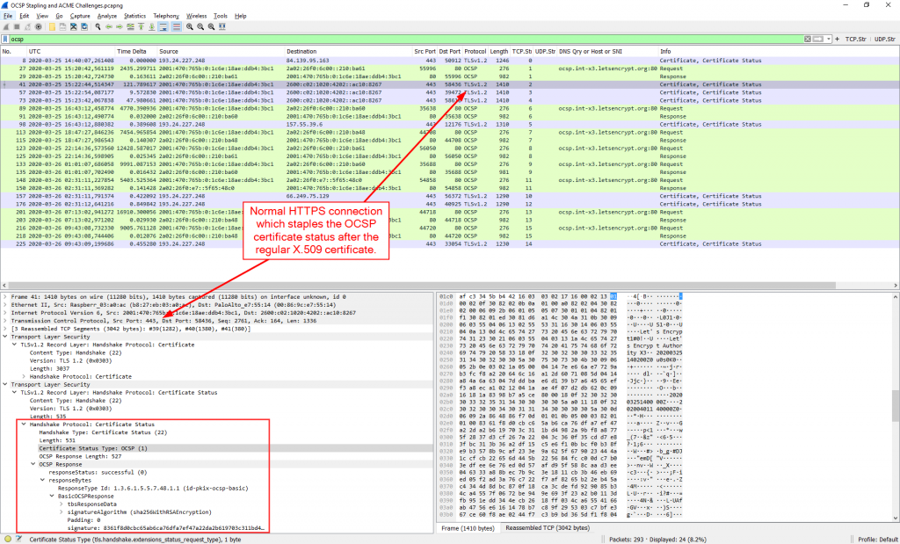The height and width of the screenshot is (544, 900).
Task: Click the display filter bookmark icon
Action: coord(6,40)
